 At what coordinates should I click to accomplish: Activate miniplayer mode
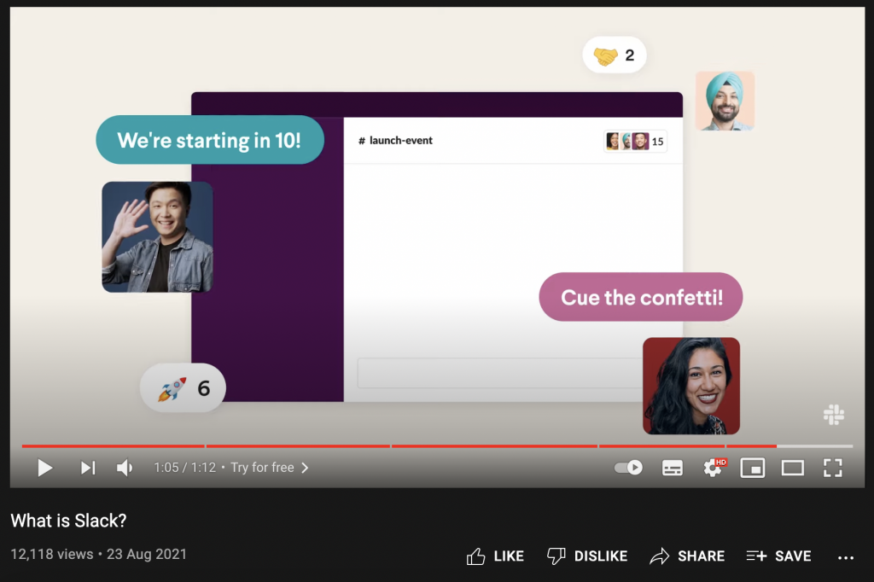(x=753, y=468)
